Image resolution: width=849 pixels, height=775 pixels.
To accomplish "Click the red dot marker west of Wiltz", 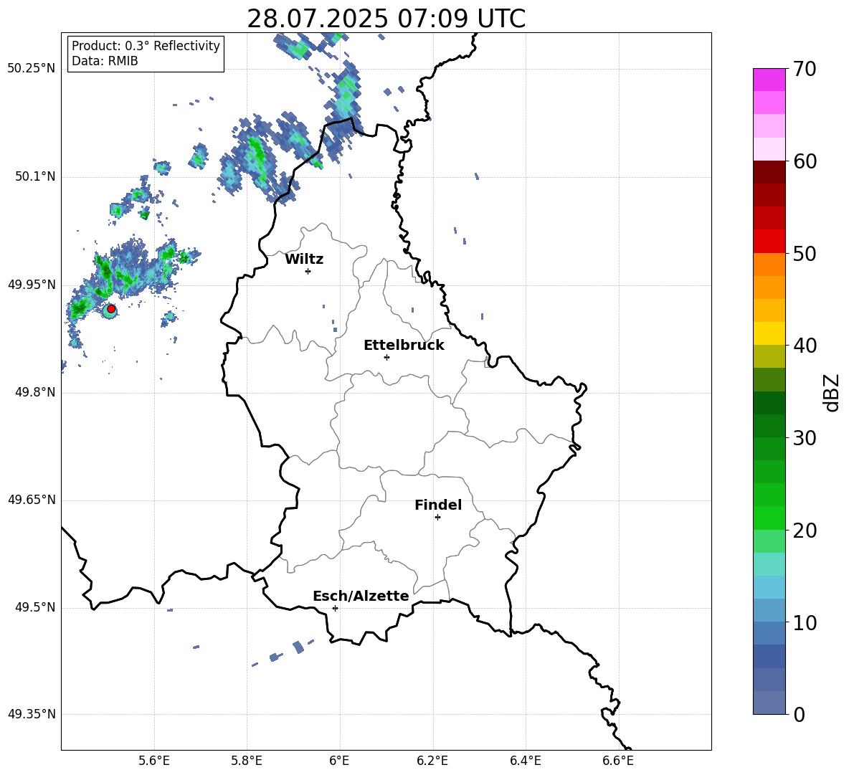I will click(x=111, y=309).
